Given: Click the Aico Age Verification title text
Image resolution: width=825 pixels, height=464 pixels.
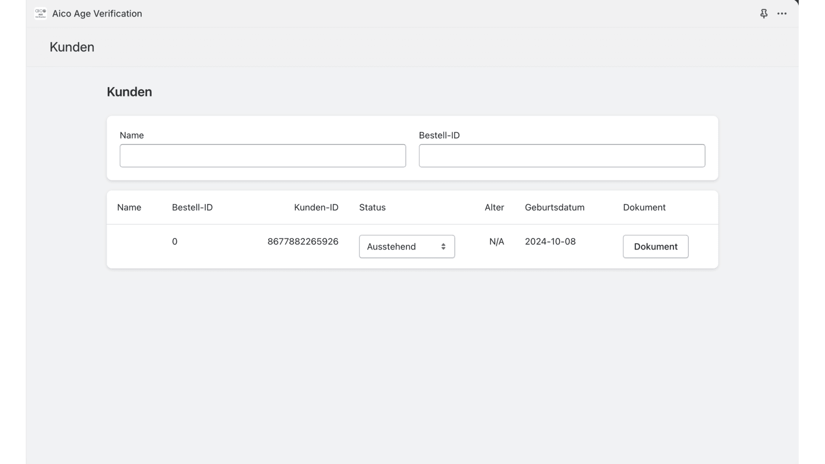Looking at the screenshot, I should [97, 14].
